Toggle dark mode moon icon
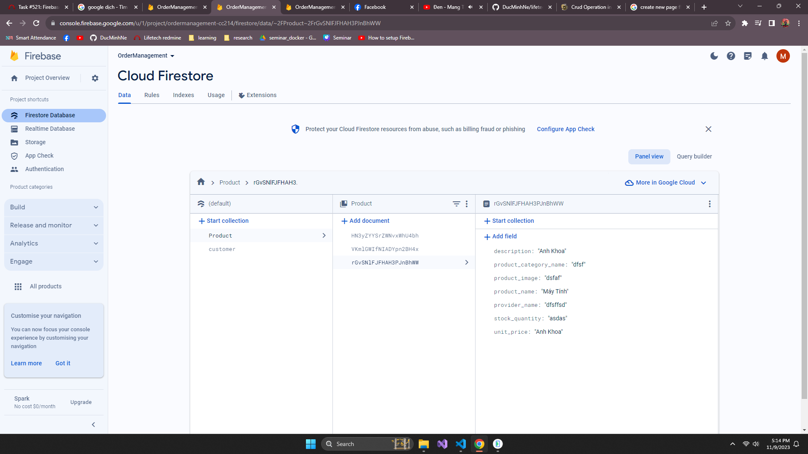The image size is (808, 454). point(714,56)
